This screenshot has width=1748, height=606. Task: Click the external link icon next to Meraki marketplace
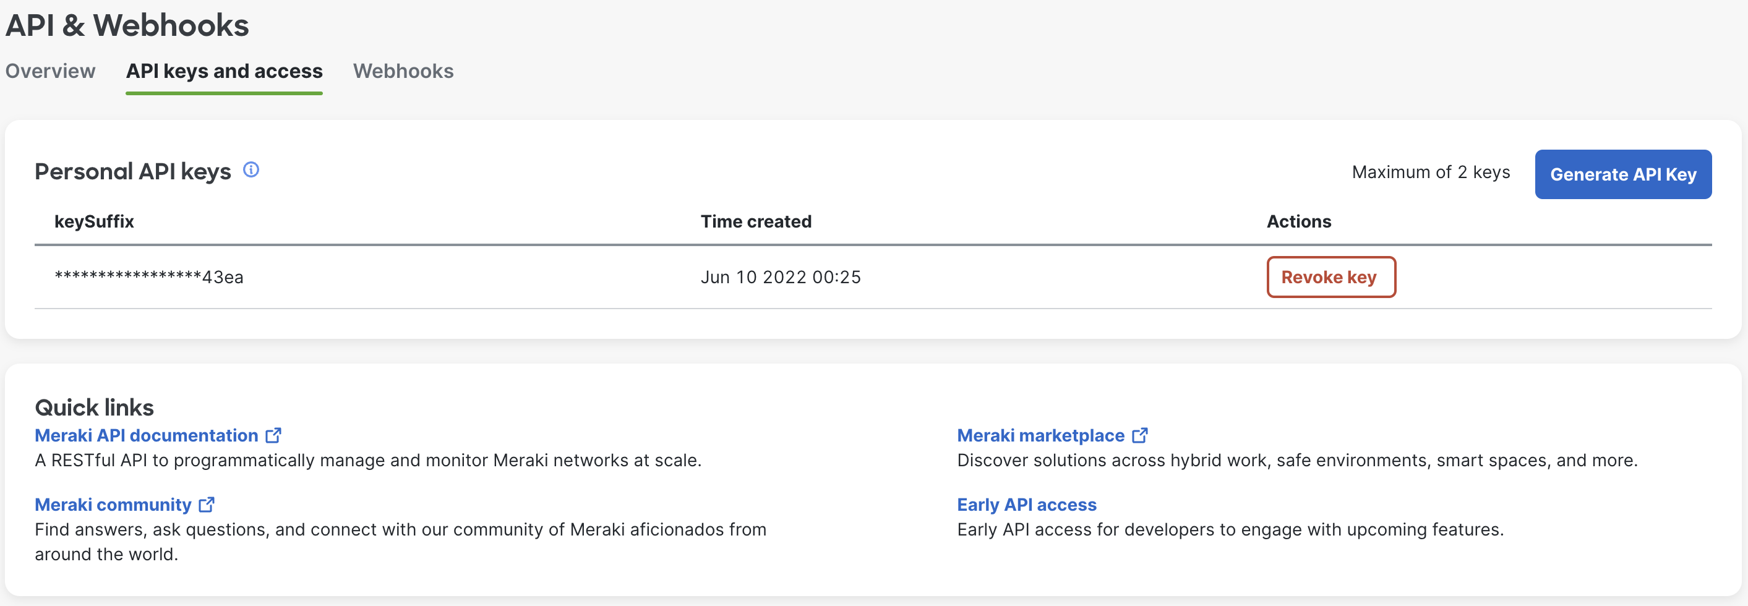coord(1141,435)
